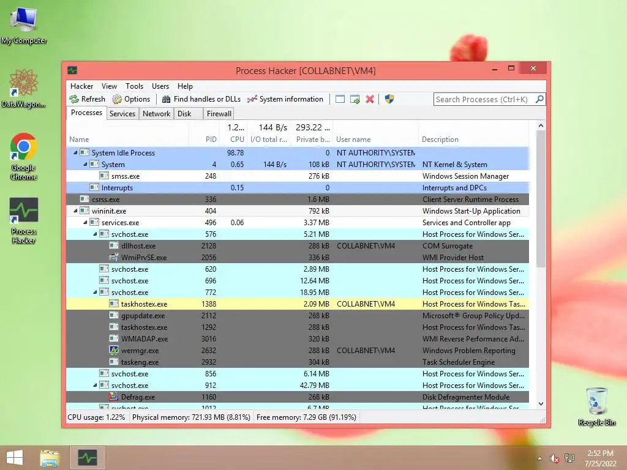The width and height of the screenshot is (627, 470).
Task: Click Find handles or DLLs binoculars icon
Action: [166, 99]
